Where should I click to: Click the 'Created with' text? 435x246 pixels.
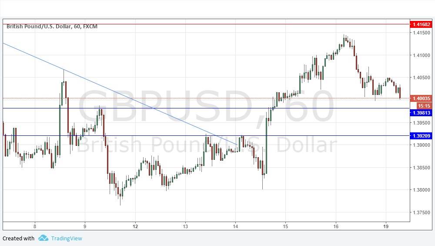coord(18,238)
